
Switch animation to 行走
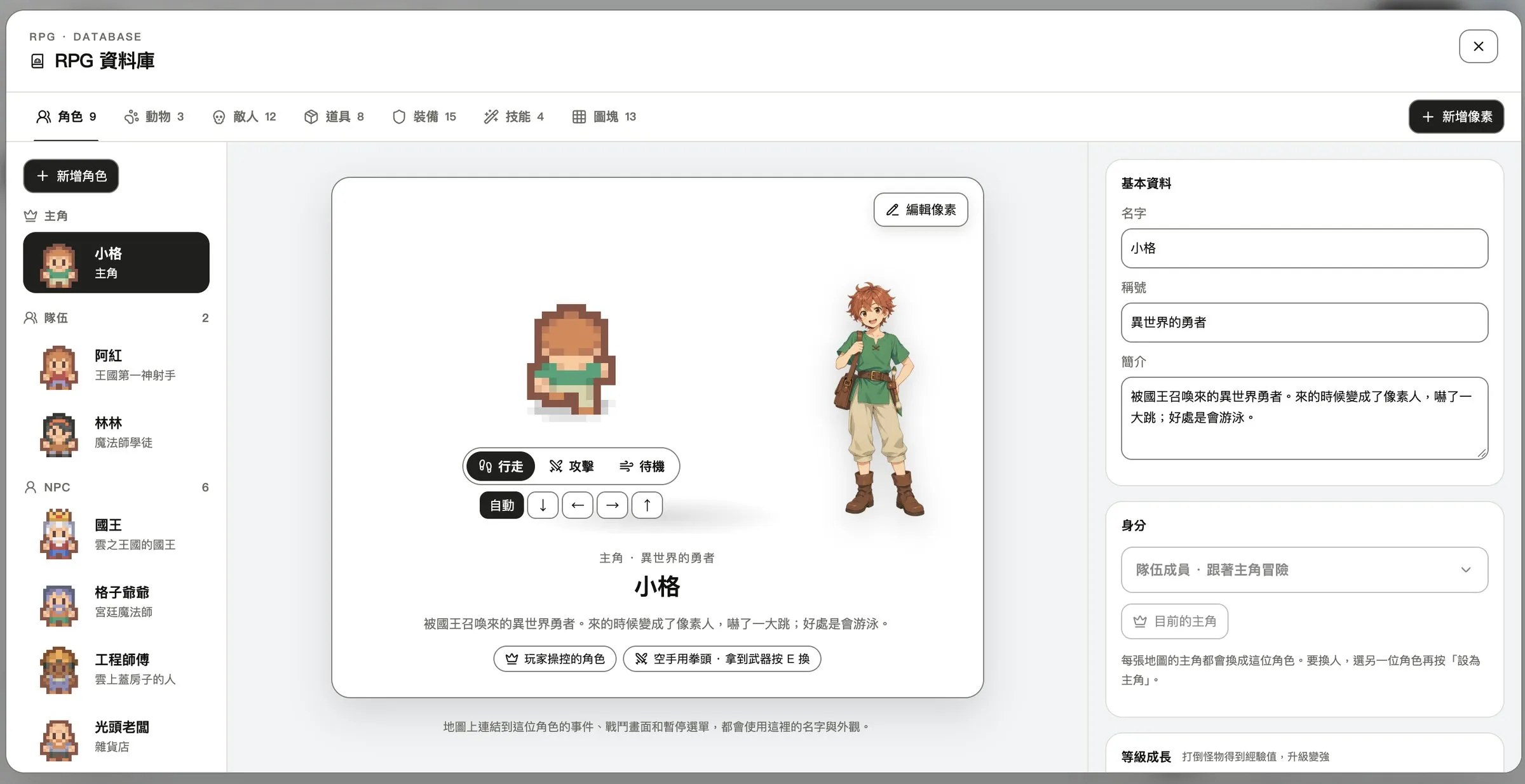point(501,466)
